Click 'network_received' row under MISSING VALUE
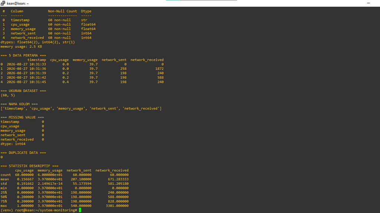 [22, 139]
